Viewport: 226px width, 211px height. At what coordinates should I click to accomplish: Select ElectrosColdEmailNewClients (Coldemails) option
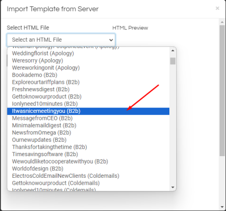coord(88,176)
